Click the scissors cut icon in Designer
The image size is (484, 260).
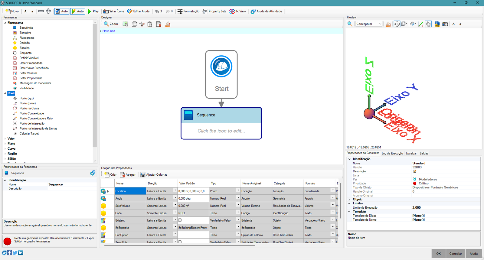(142, 24)
